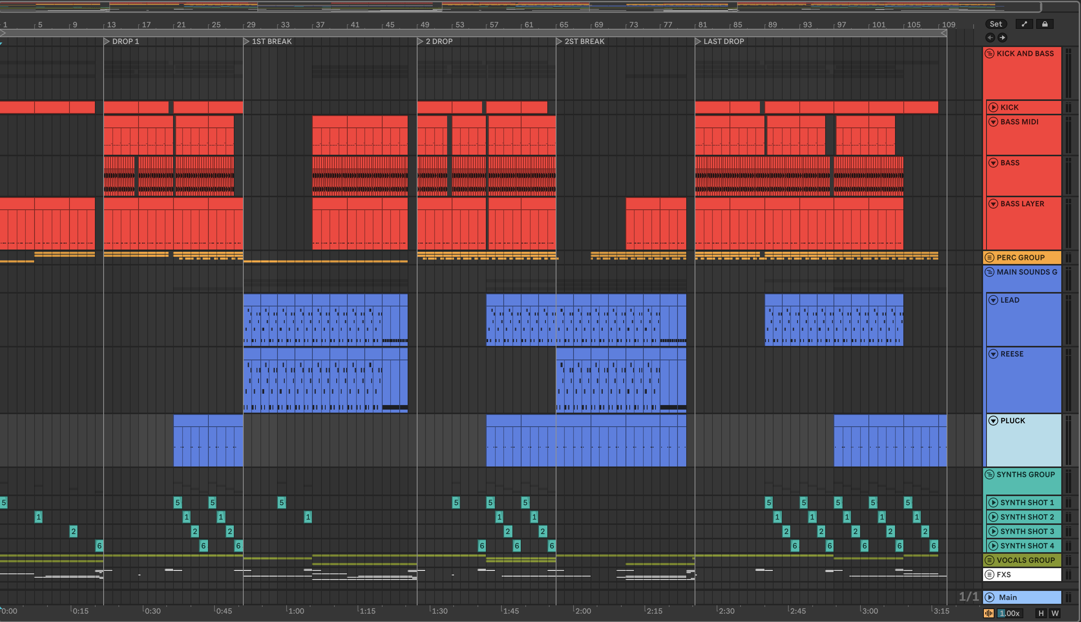Fold the KICK AND BASS group
The image size is (1081, 622).
tap(990, 53)
